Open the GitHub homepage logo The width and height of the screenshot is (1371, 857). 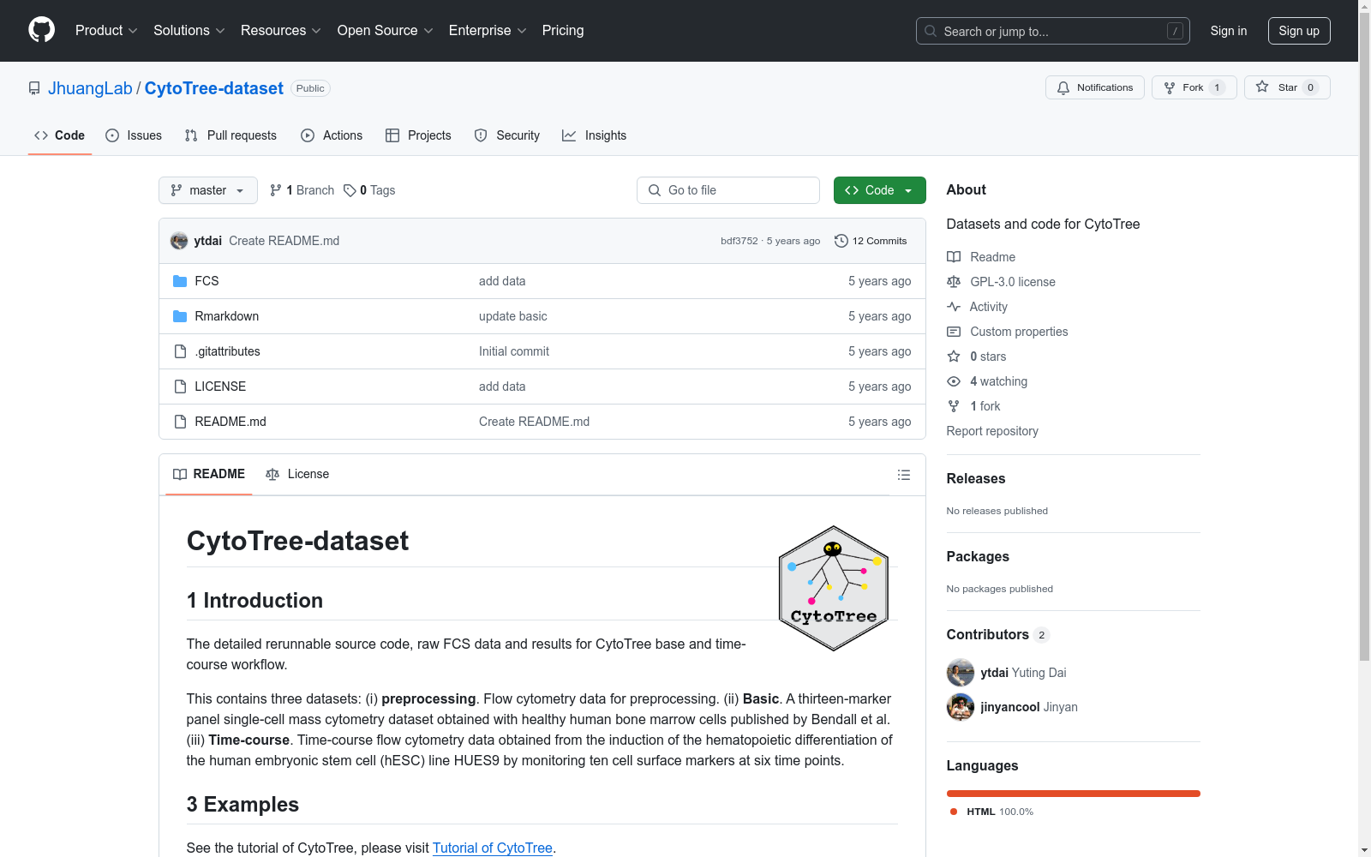point(41,30)
